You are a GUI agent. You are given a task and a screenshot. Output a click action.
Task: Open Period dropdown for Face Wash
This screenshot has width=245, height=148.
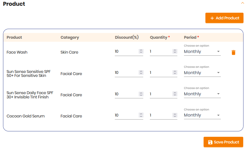(202, 51)
